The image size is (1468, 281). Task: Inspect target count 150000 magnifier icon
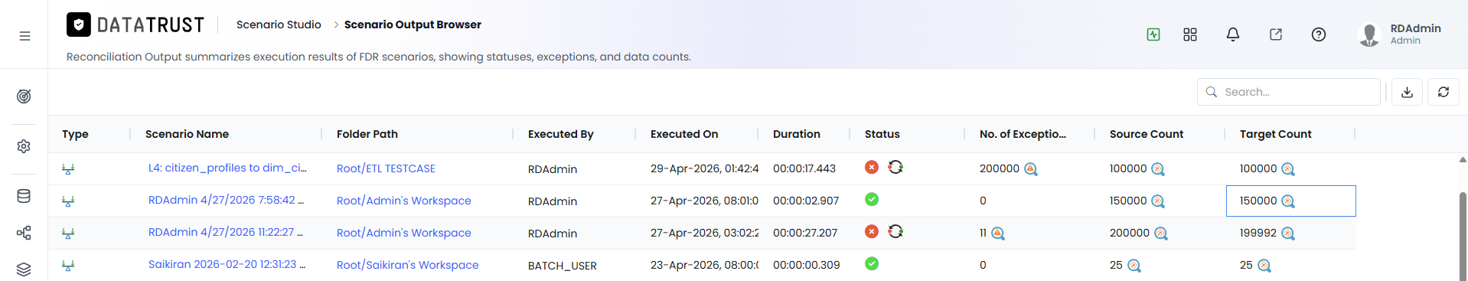tap(1288, 201)
